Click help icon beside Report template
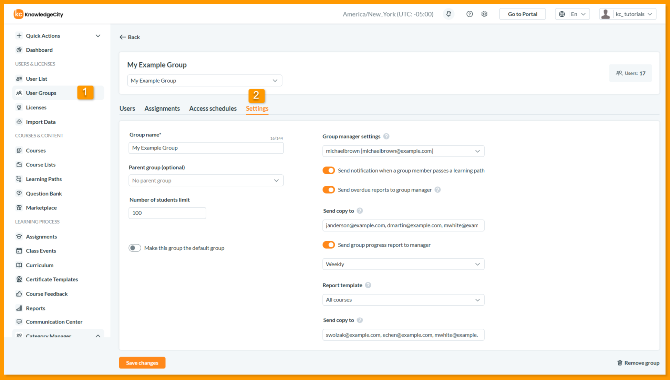The height and width of the screenshot is (380, 670). (368, 285)
